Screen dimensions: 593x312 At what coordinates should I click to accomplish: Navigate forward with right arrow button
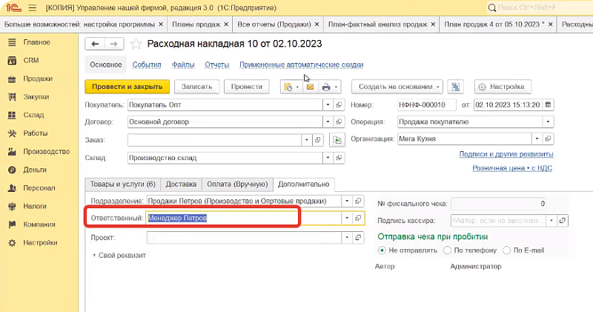(114, 44)
